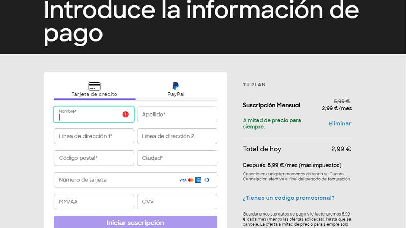Screen dimensions: 406x228
Task: Click the red error icon in the Nombre field
Action: tap(125, 114)
